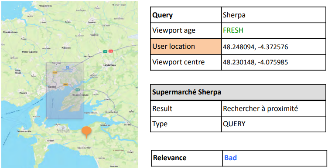Click the red road shield on the highway

point(111,51)
